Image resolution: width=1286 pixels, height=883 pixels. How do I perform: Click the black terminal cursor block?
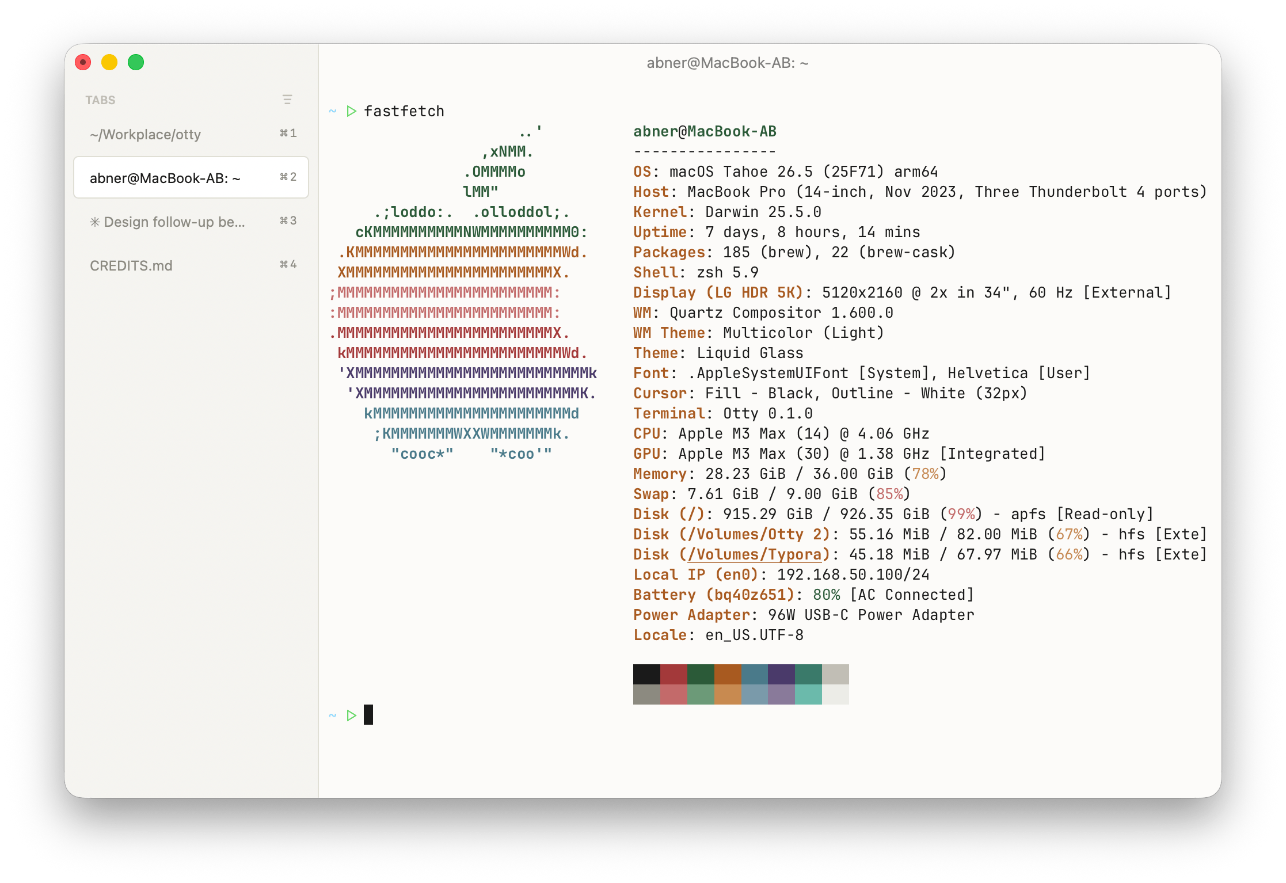click(368, 715)
